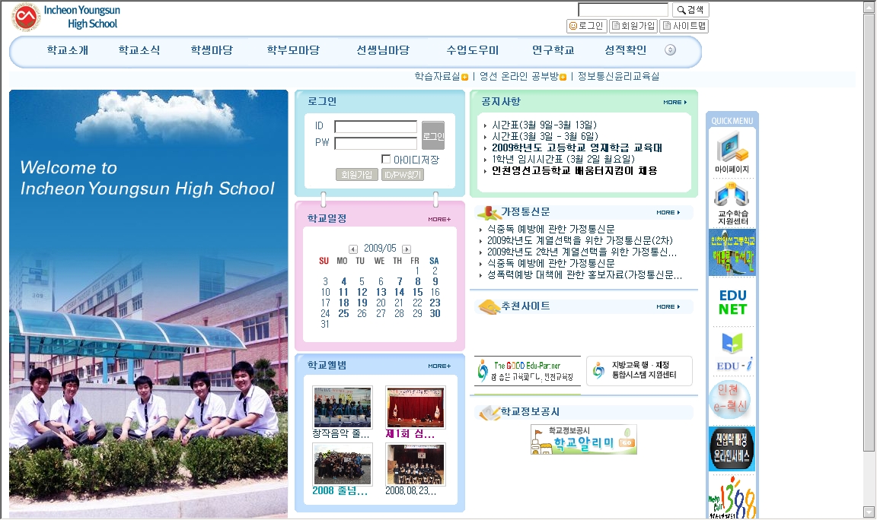
Task: Click the 사이트맵 button at top
Action: 684,26
